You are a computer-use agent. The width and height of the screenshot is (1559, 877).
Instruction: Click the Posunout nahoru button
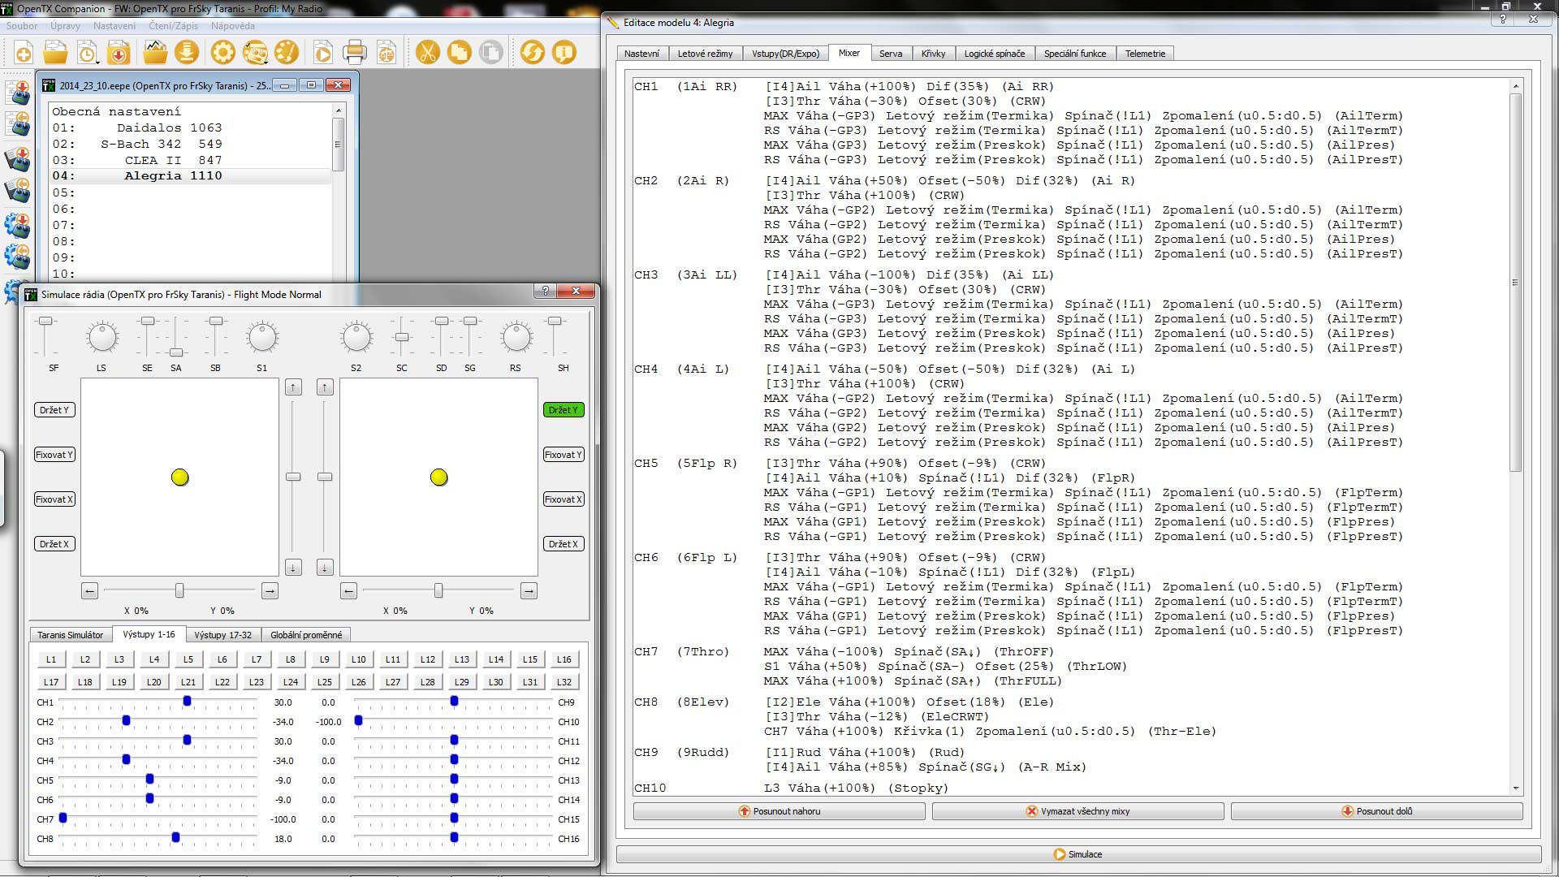pos(779,811)
